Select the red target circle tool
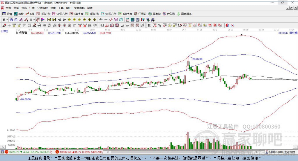This screenshot has height=161, width=298. tap(59, 26)
